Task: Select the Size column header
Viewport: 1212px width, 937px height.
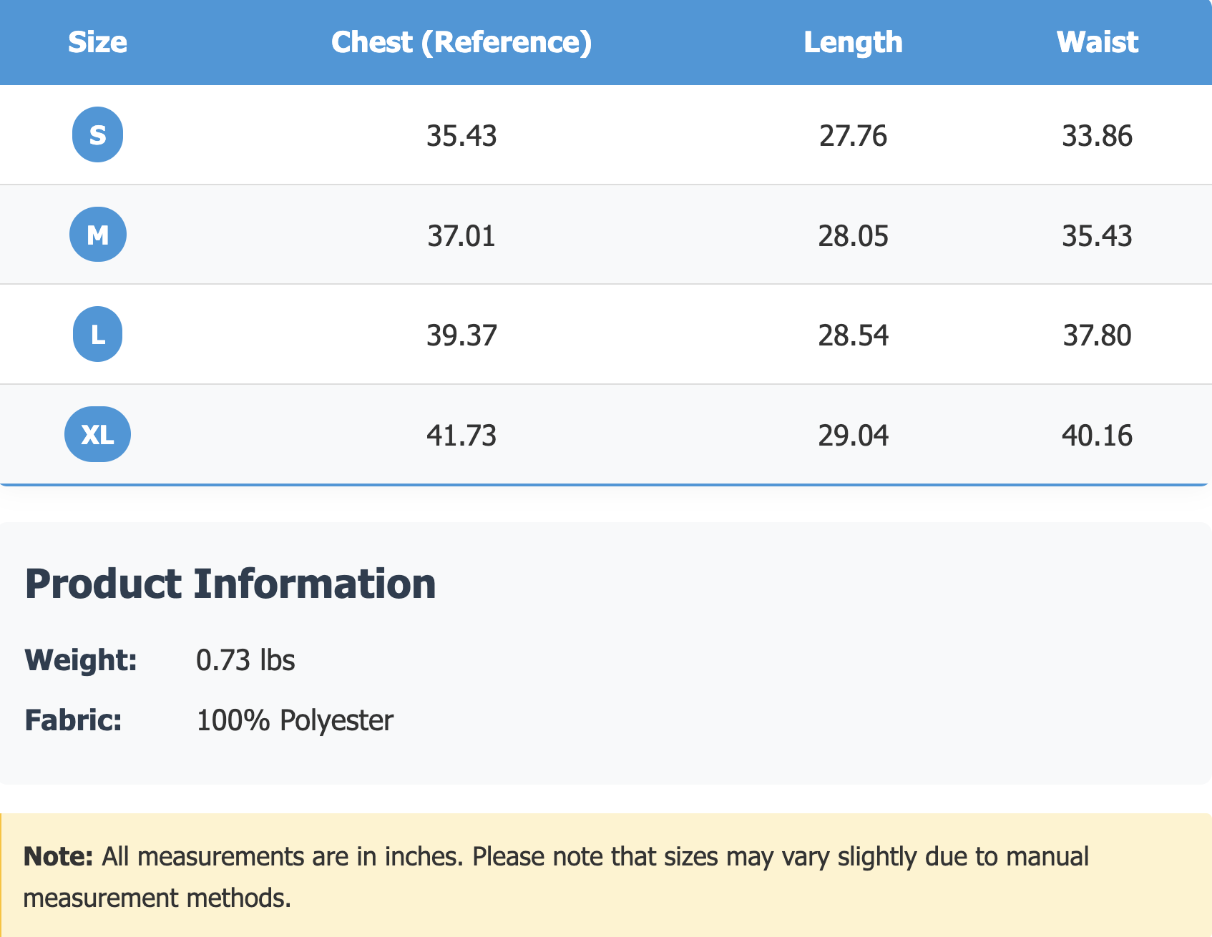Action: point(97,42)
